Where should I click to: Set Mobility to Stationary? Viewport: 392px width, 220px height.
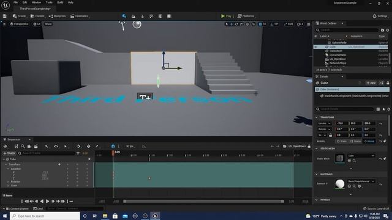(355, 141)
